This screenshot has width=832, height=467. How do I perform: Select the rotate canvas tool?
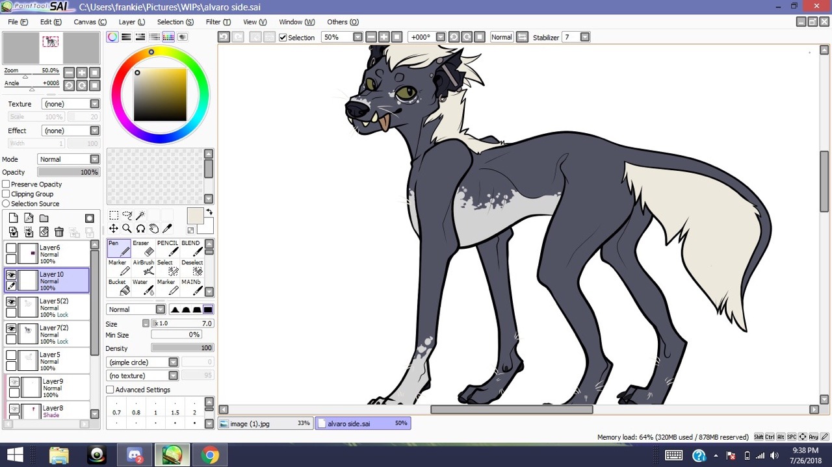click(140, 229)
